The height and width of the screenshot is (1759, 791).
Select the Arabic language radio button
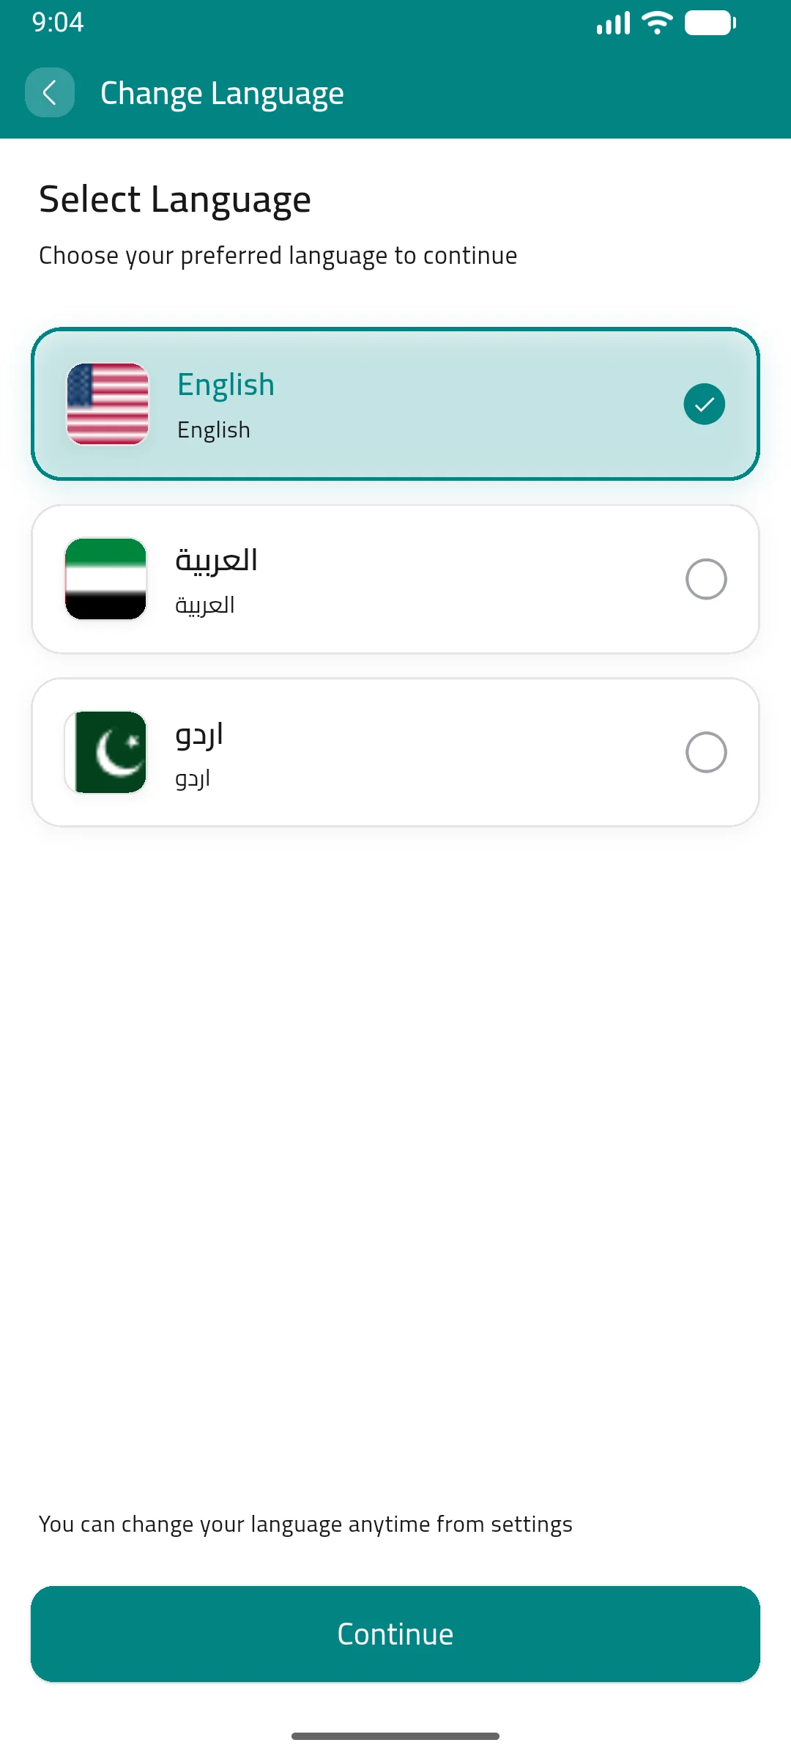click(x=706, y=579)
